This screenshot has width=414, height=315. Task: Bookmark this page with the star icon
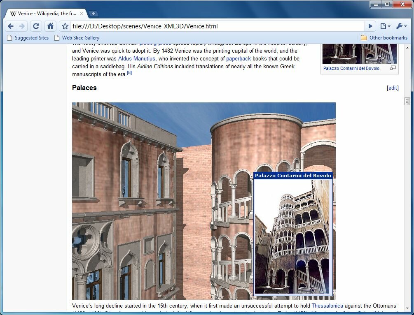(x=65, y=26)
